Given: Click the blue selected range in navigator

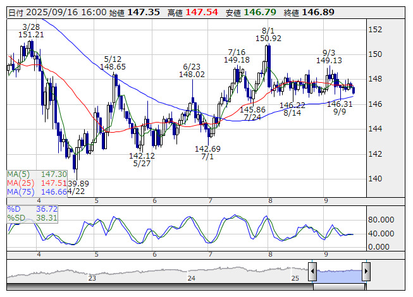Looking at the screenshot, I should 338,272.
